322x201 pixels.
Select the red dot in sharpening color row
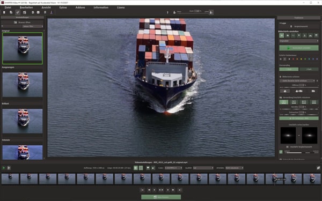tap(293, 59)
